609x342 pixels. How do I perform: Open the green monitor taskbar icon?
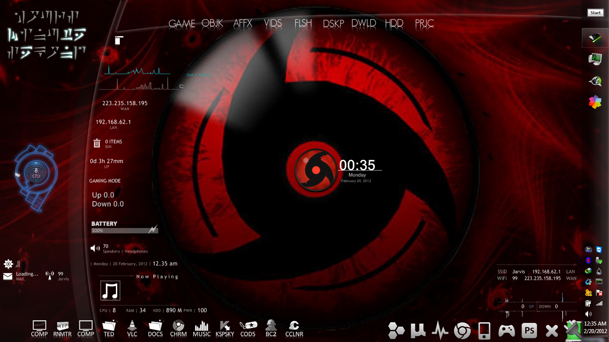point(595,59)
